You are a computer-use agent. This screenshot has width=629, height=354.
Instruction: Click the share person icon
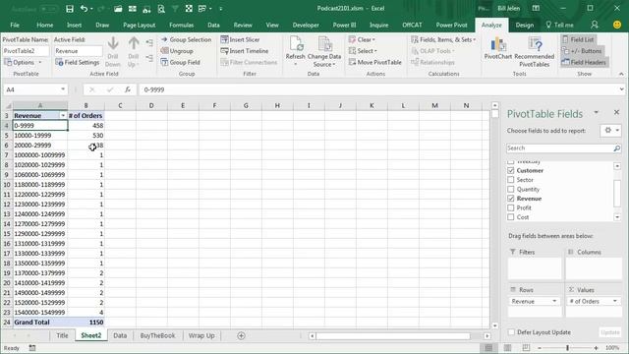pyautogui.click(x=595, y=25)
